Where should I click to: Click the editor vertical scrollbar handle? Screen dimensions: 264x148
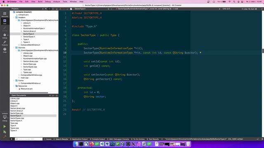263,51
